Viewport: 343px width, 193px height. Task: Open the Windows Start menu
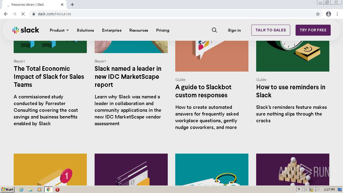coord(8,190)
